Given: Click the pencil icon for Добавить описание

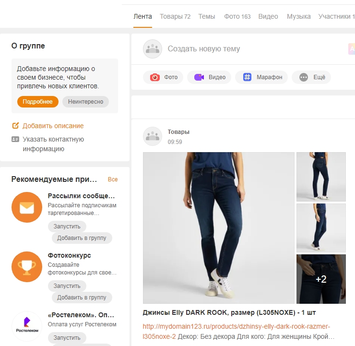Looking at the screenshot, I should coord(15,126).
